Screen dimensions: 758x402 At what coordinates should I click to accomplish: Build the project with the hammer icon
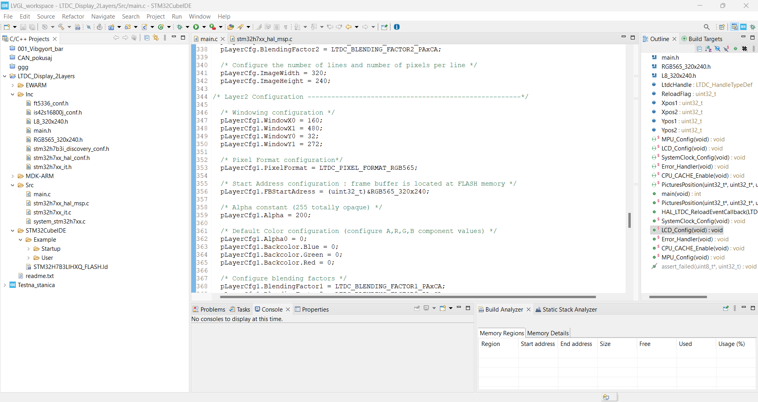[61, 26]
